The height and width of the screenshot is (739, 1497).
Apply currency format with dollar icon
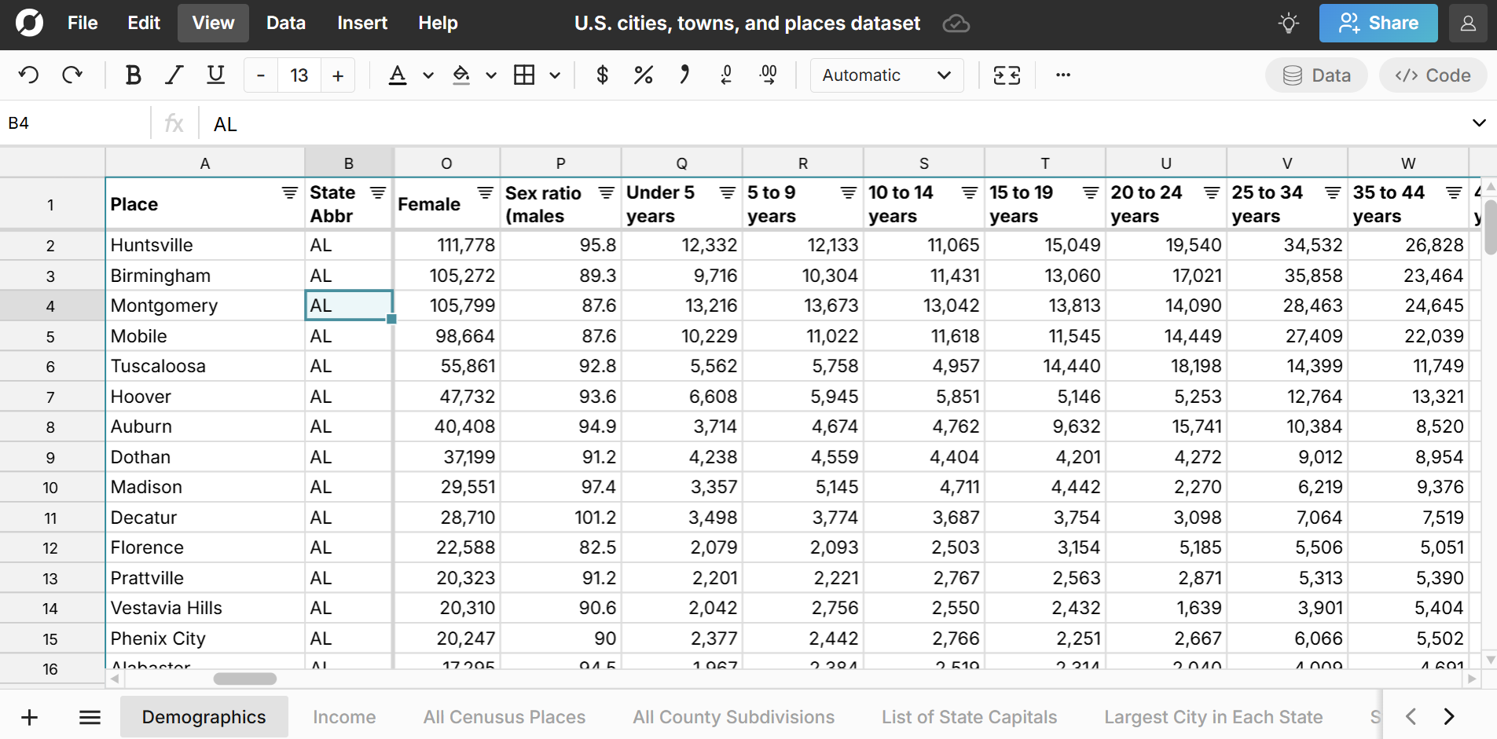602,75
